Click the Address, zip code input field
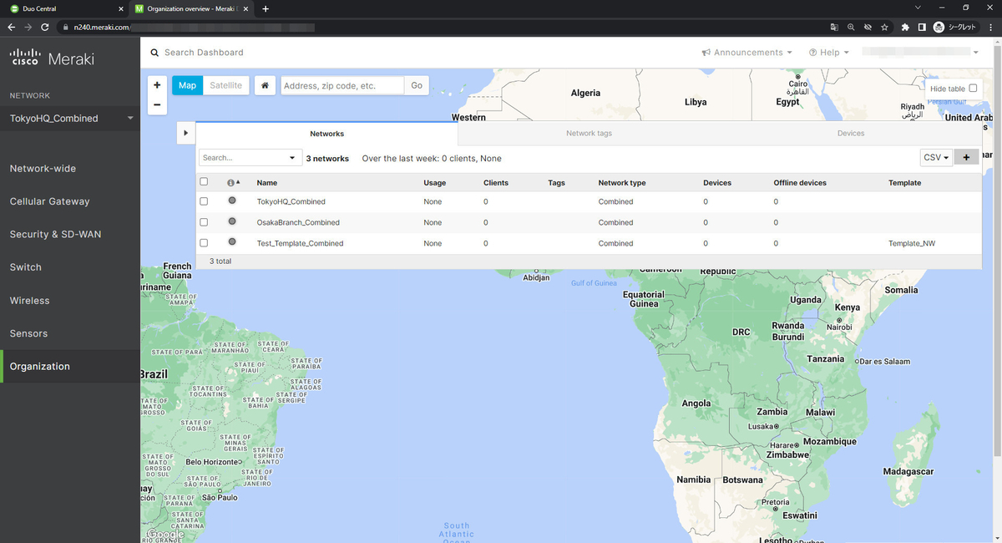Image resolution: width=1002 pixels, height=543 pixels. coord(342,85)
